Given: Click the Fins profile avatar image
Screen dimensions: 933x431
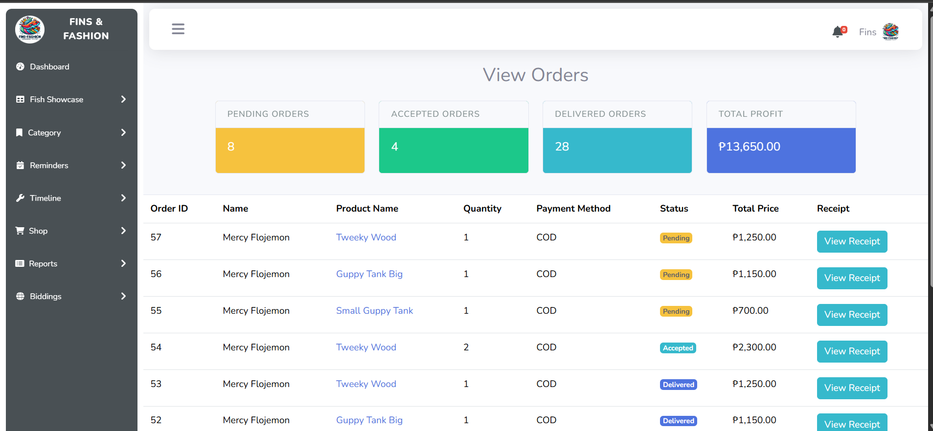Looking at the screenshot, I should pos(890,32).
